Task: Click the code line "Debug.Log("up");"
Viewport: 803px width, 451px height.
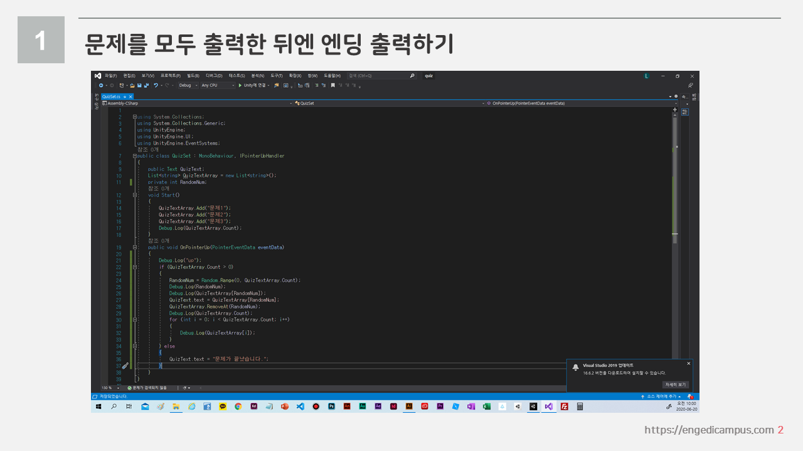Action: click(180, 260)
